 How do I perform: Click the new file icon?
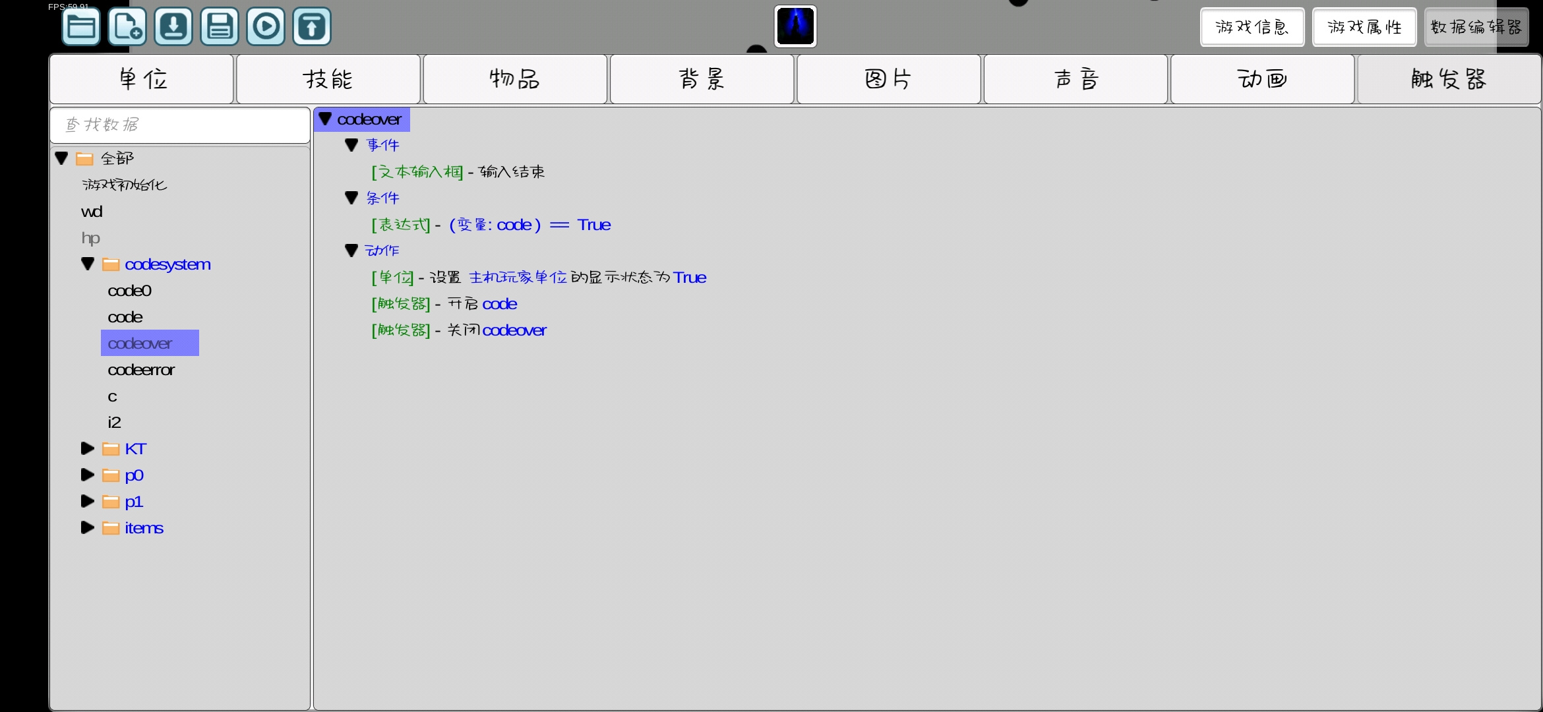tap(127, 26)
